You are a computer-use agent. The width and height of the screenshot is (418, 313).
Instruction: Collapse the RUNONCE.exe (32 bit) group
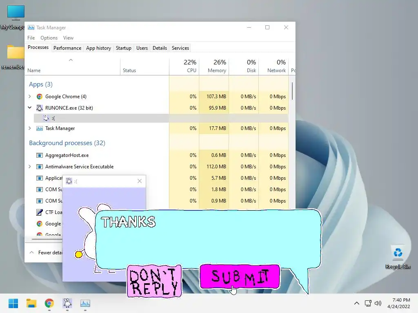pos(29,108)
